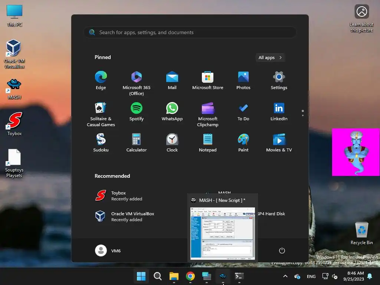The image size is (380, 285).
Task: Launch Microsoft Clipchamp
Action: [x=208, y=114]
